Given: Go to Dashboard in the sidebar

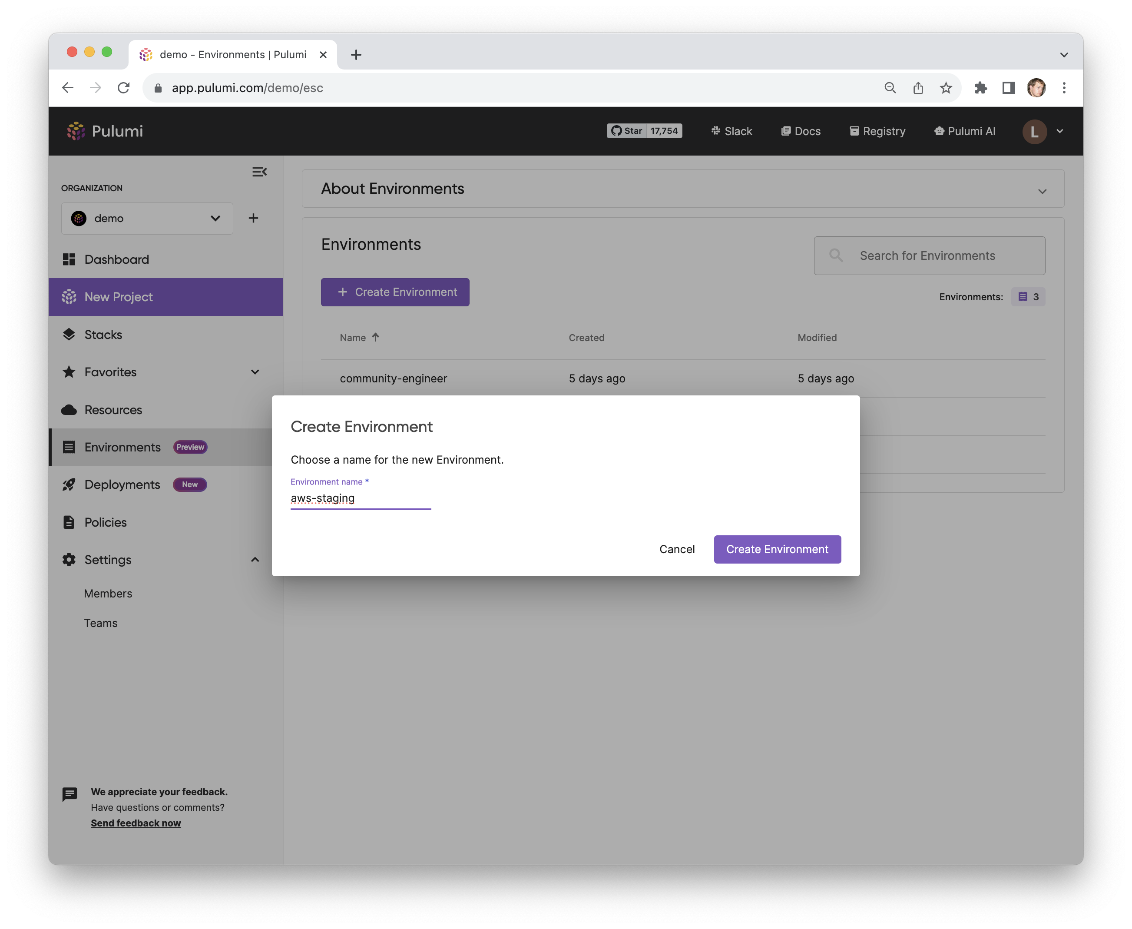Looking at the screenshot, I should 166,259.
